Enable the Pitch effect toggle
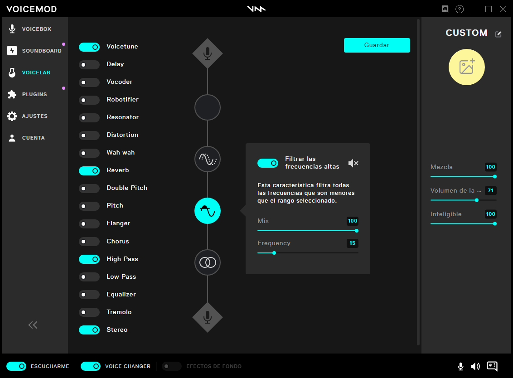The image size is (513, 378). click(x=89, y=206)
